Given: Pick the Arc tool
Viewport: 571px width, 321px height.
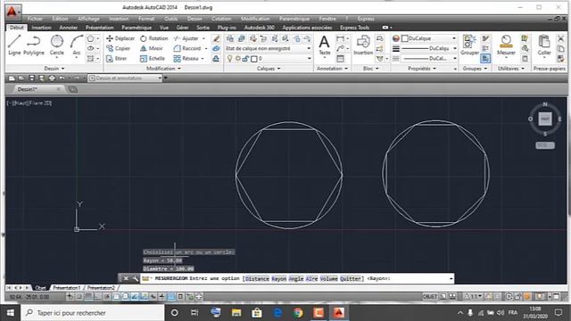Looking at the screenshot, I should point(77,45).
